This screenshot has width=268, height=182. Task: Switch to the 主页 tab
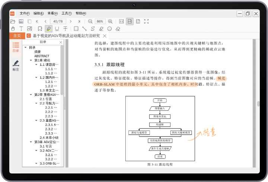(17, 36)
